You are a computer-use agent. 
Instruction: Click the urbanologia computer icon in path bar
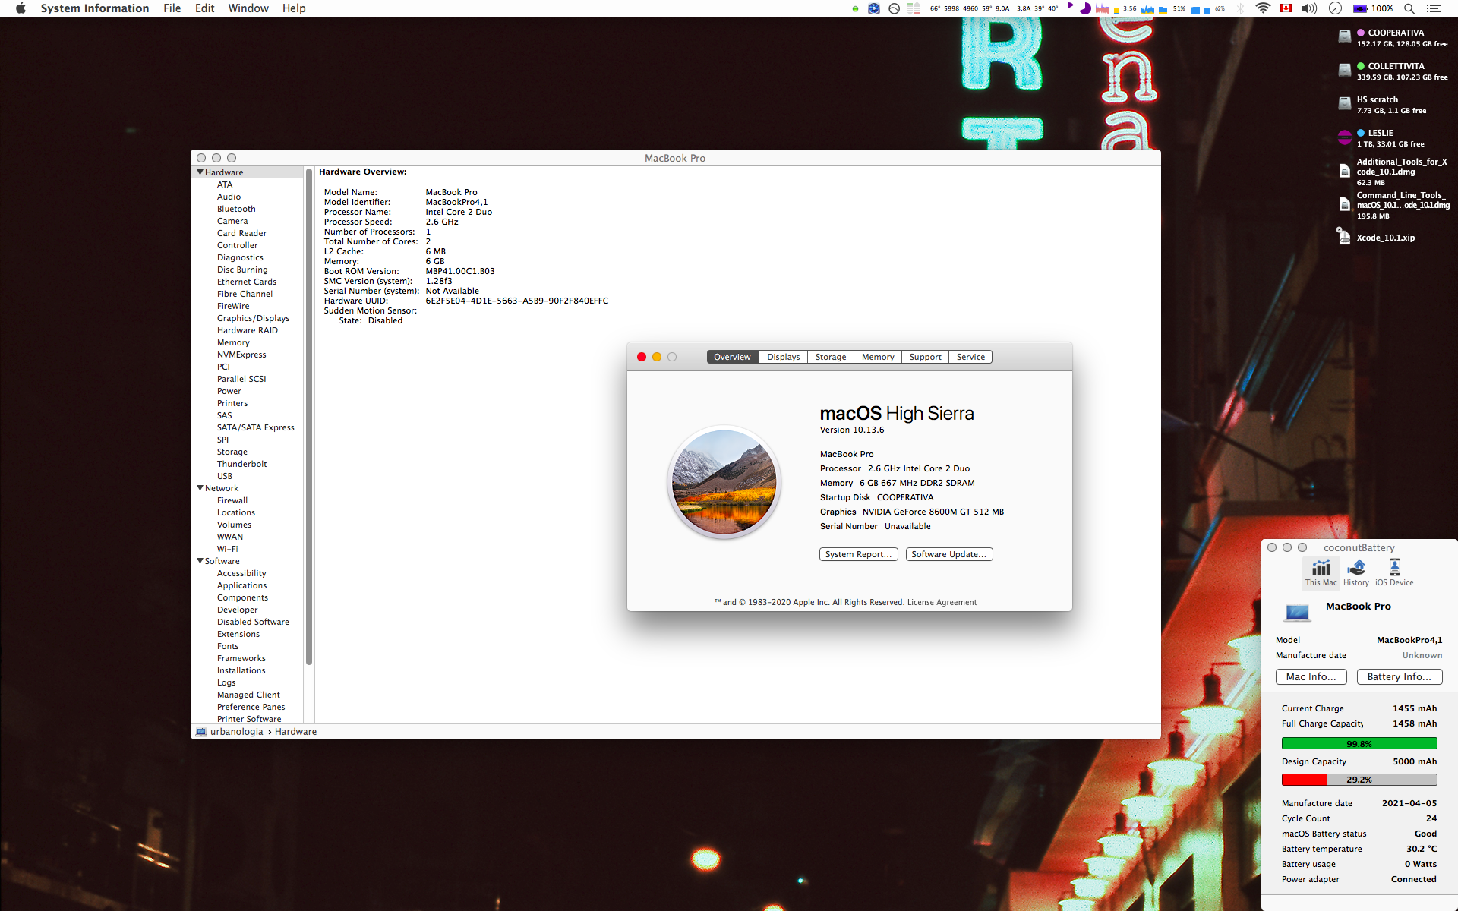click(x=201, y=732)
